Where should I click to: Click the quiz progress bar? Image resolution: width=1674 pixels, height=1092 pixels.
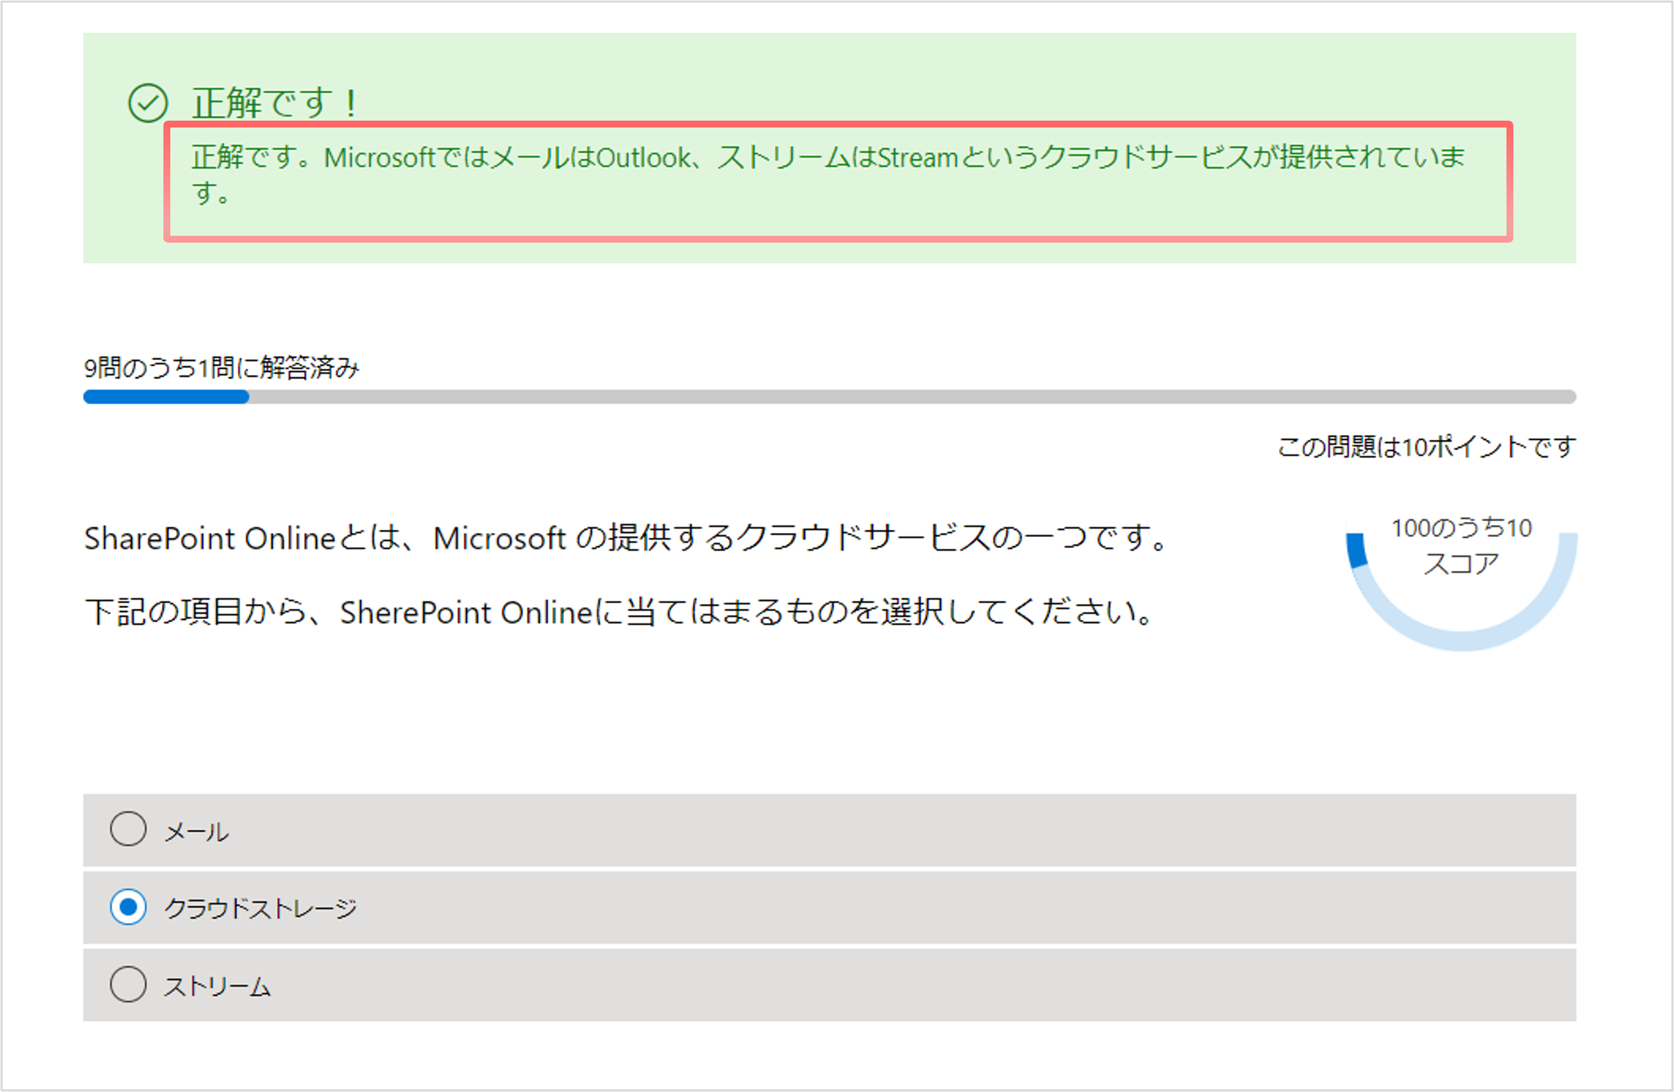point(829,396)
